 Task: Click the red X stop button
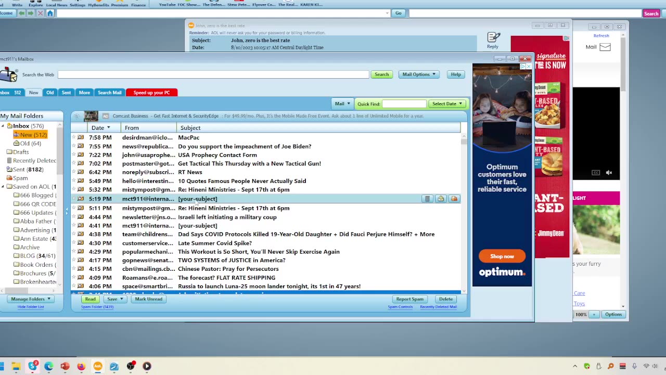(40, 13)
